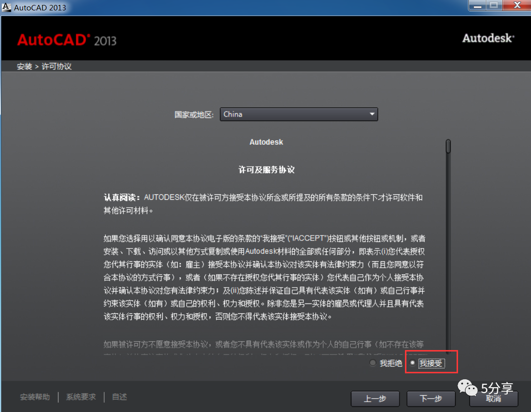Open the 安装帮助 link
531x412 pixels.
[35, 397]
